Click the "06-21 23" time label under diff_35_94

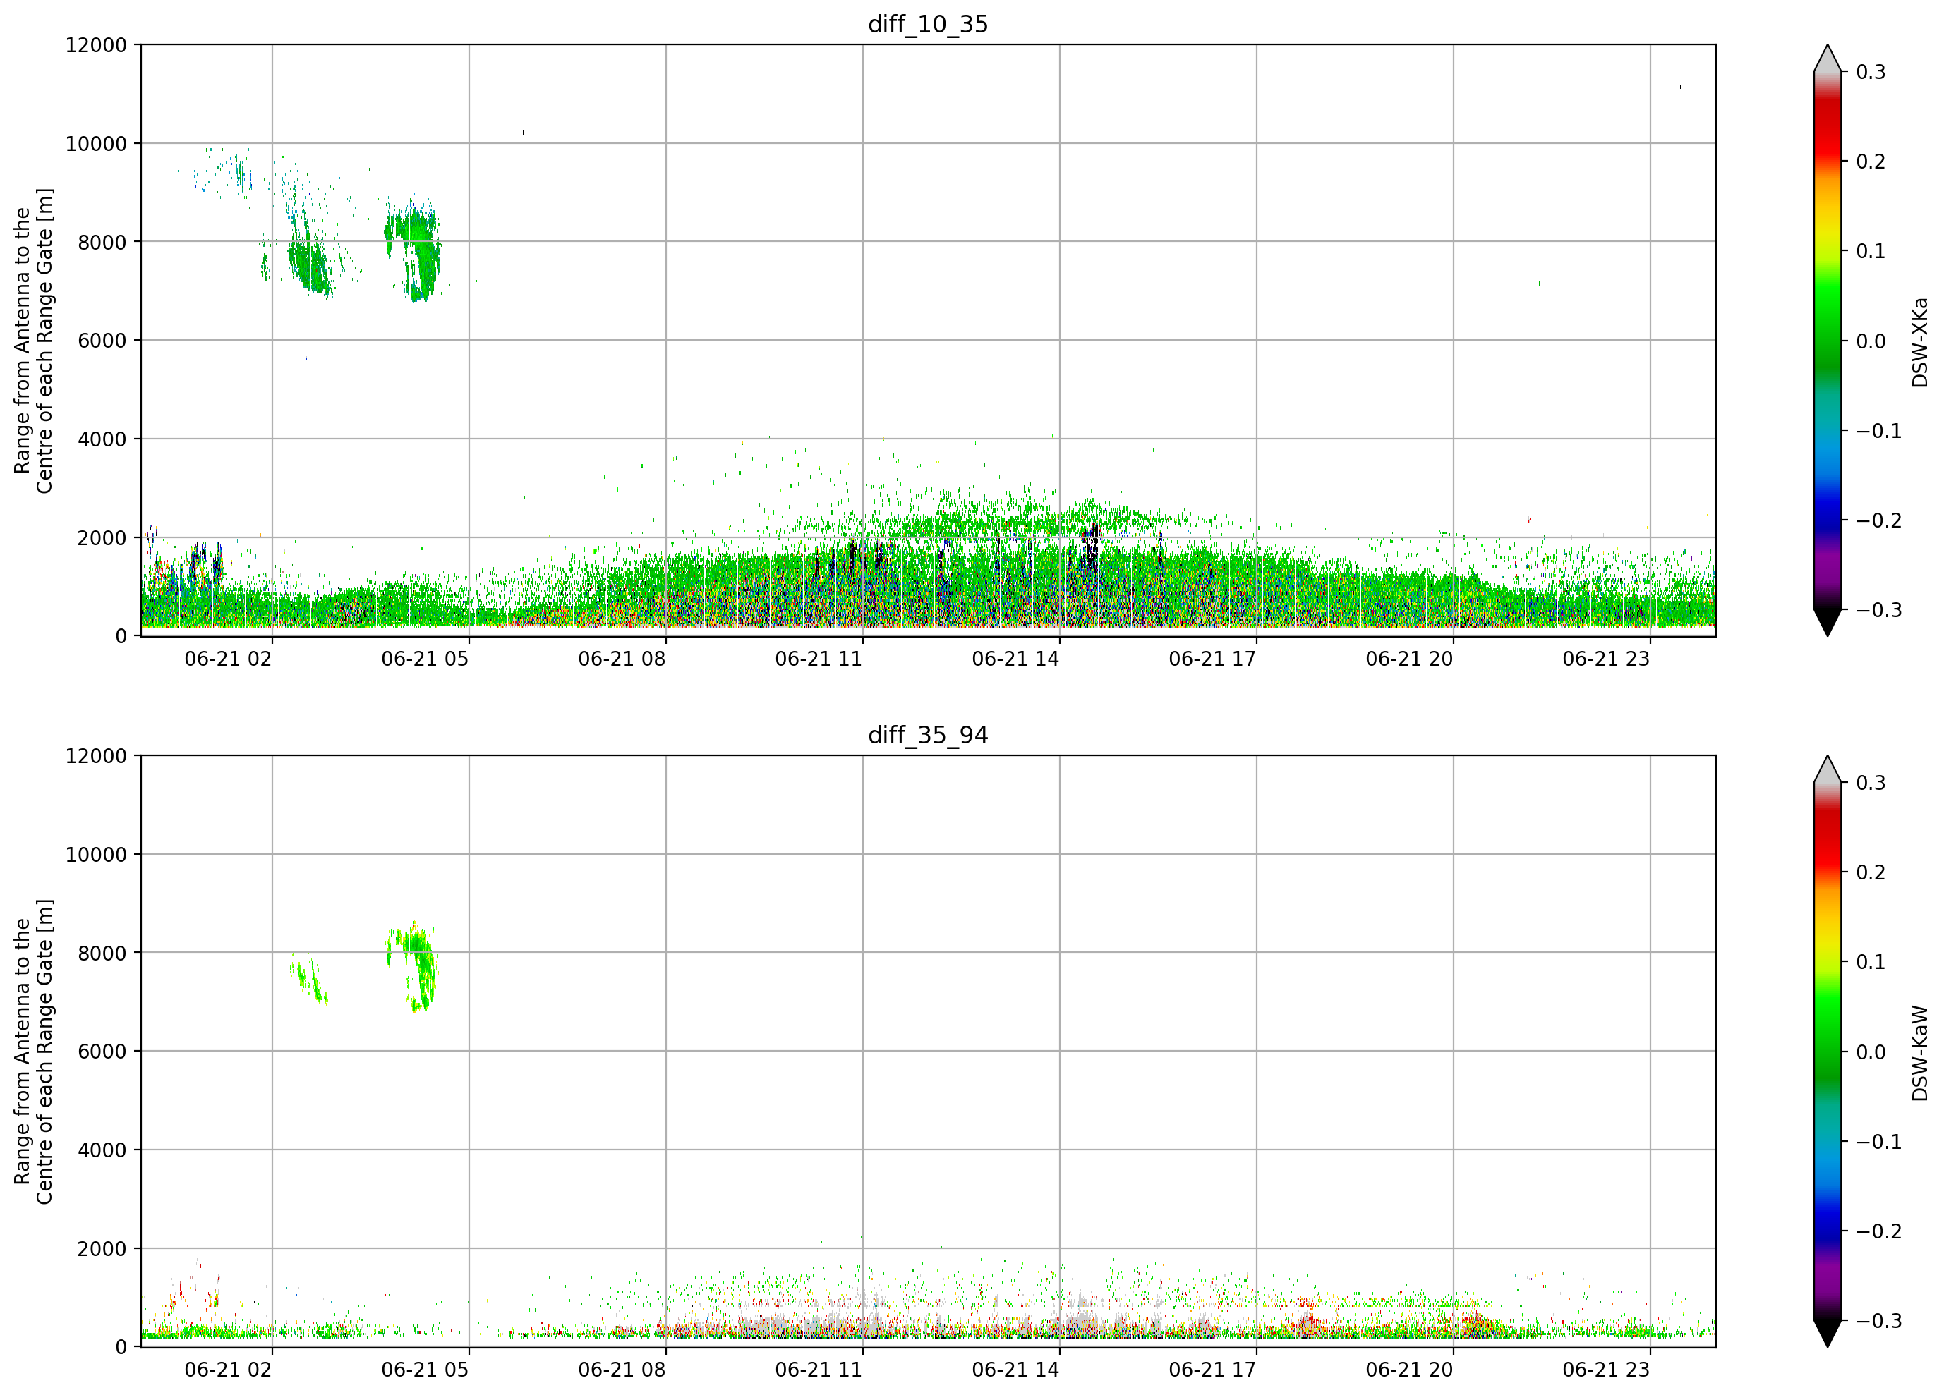coord(1606,1370)
